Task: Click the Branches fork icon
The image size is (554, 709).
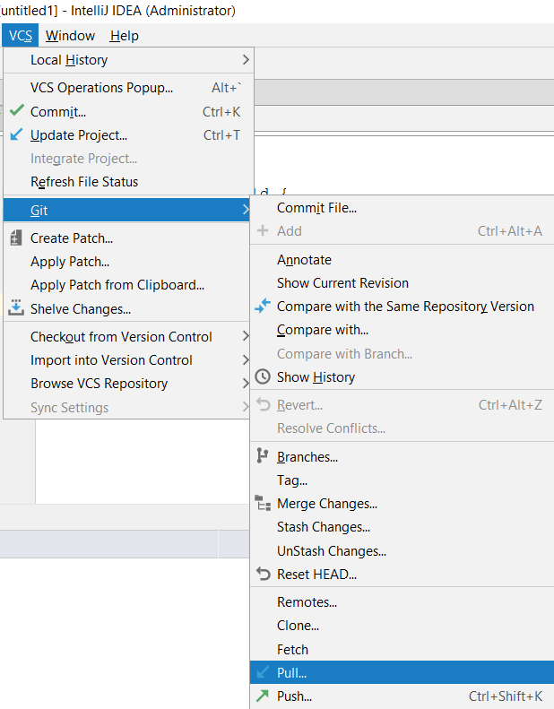Action: [x=263, y=456]
